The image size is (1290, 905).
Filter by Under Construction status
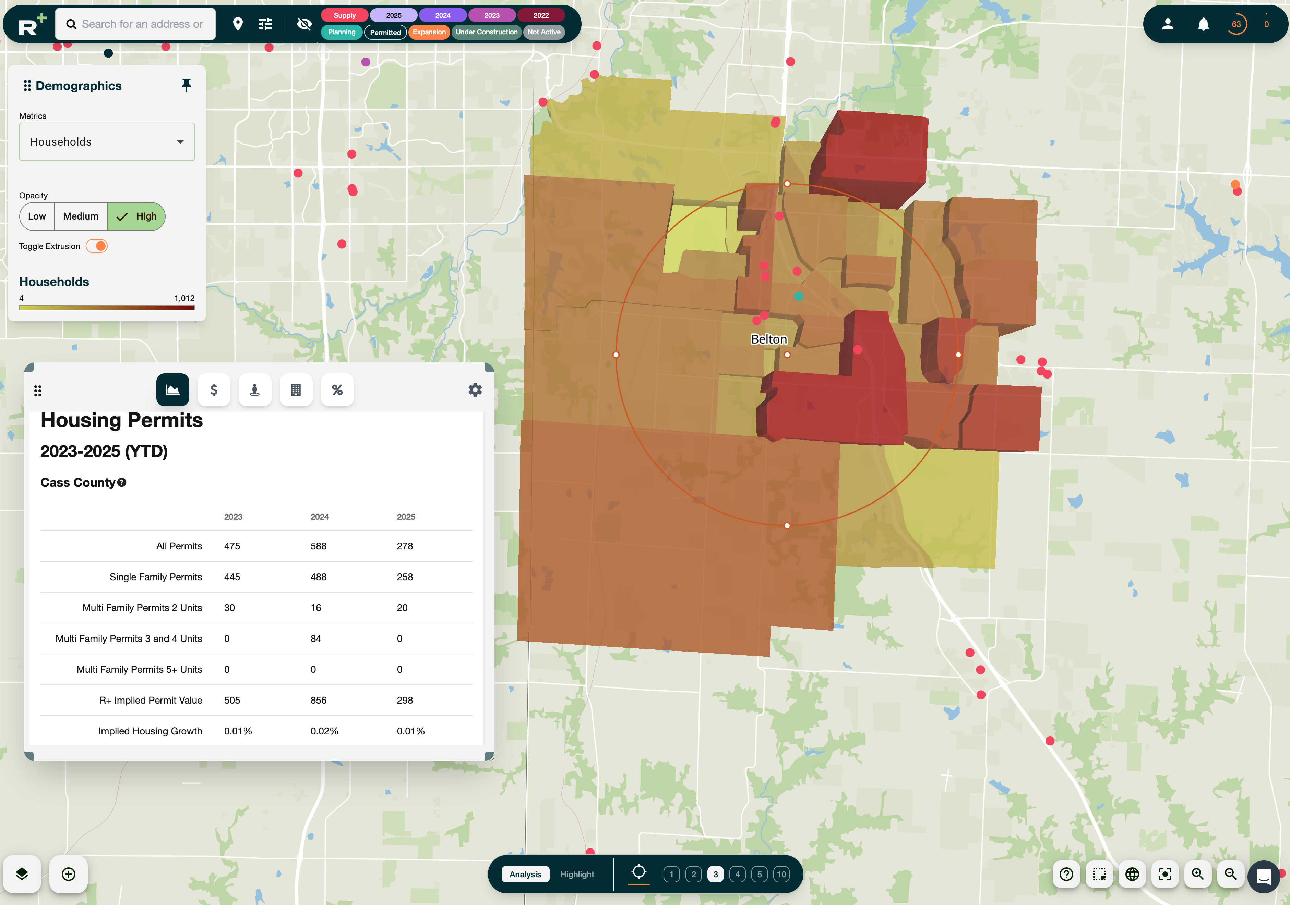486,32
